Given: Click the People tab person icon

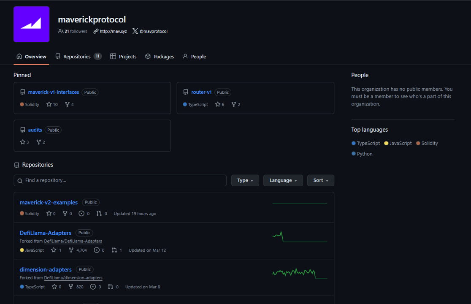Looking at the screenshot, I should [185, 56].
